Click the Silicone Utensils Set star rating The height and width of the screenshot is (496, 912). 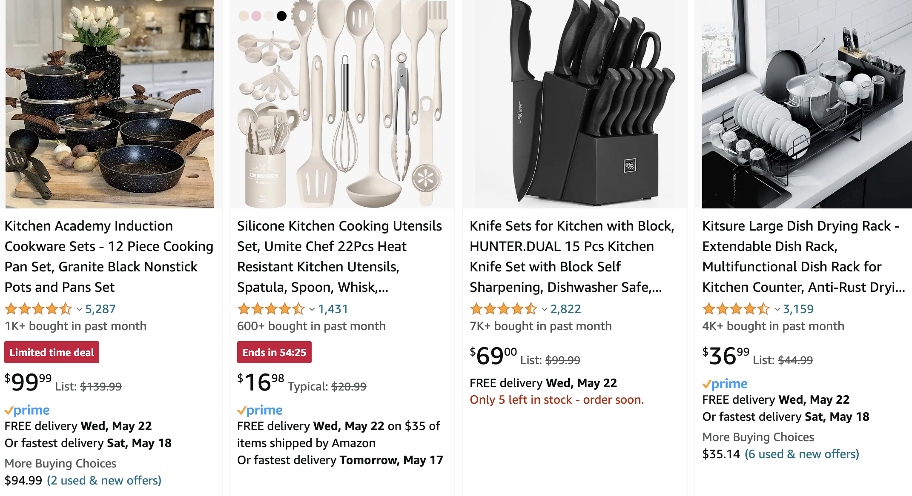[x=271, y=309]
